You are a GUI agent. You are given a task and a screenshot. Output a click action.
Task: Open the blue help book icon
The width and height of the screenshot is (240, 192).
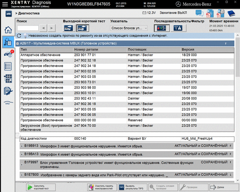click(231, 13)
